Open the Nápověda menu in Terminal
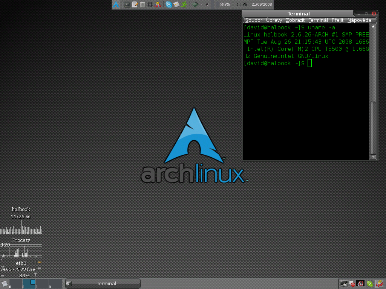Screen dimensions: 386x289 [x=359, y=20]
